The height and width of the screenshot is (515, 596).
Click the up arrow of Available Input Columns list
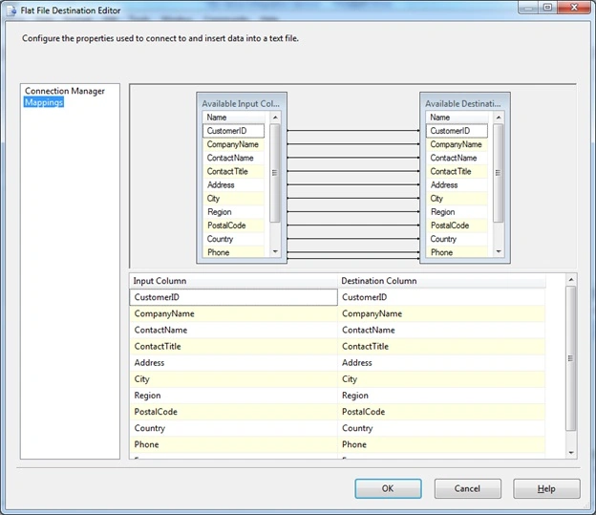275,118
